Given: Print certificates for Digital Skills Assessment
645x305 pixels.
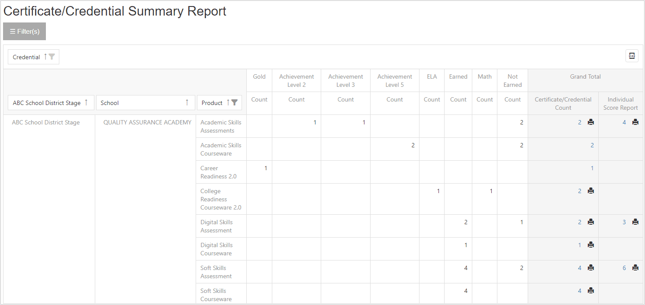Looking at the screenshot, I should (591, 222).
